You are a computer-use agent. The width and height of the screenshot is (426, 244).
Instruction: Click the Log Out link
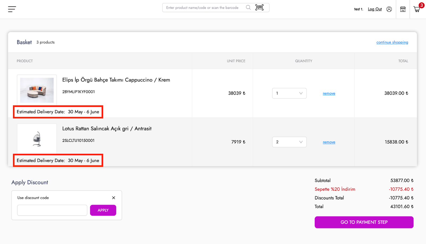tap(375, 9)
